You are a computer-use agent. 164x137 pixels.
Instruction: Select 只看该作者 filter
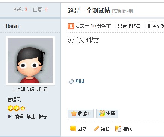(129, 26)
